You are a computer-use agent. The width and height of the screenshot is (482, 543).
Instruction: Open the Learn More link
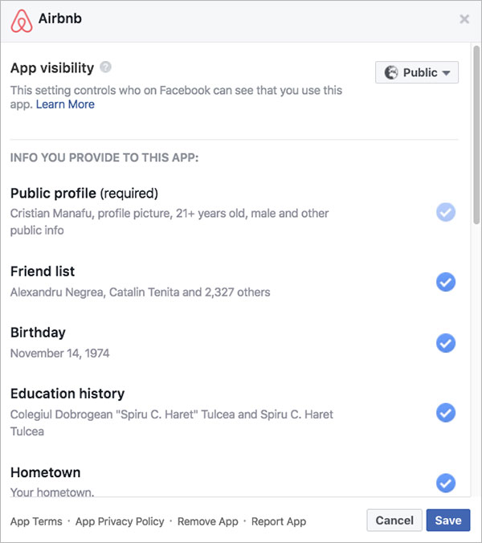click(65, 104)
